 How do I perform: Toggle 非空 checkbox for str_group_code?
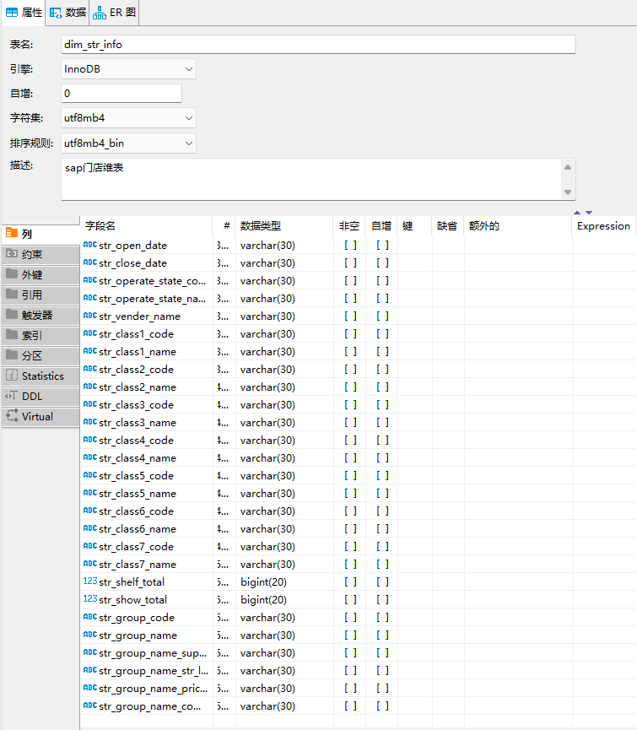coord(350,617)
